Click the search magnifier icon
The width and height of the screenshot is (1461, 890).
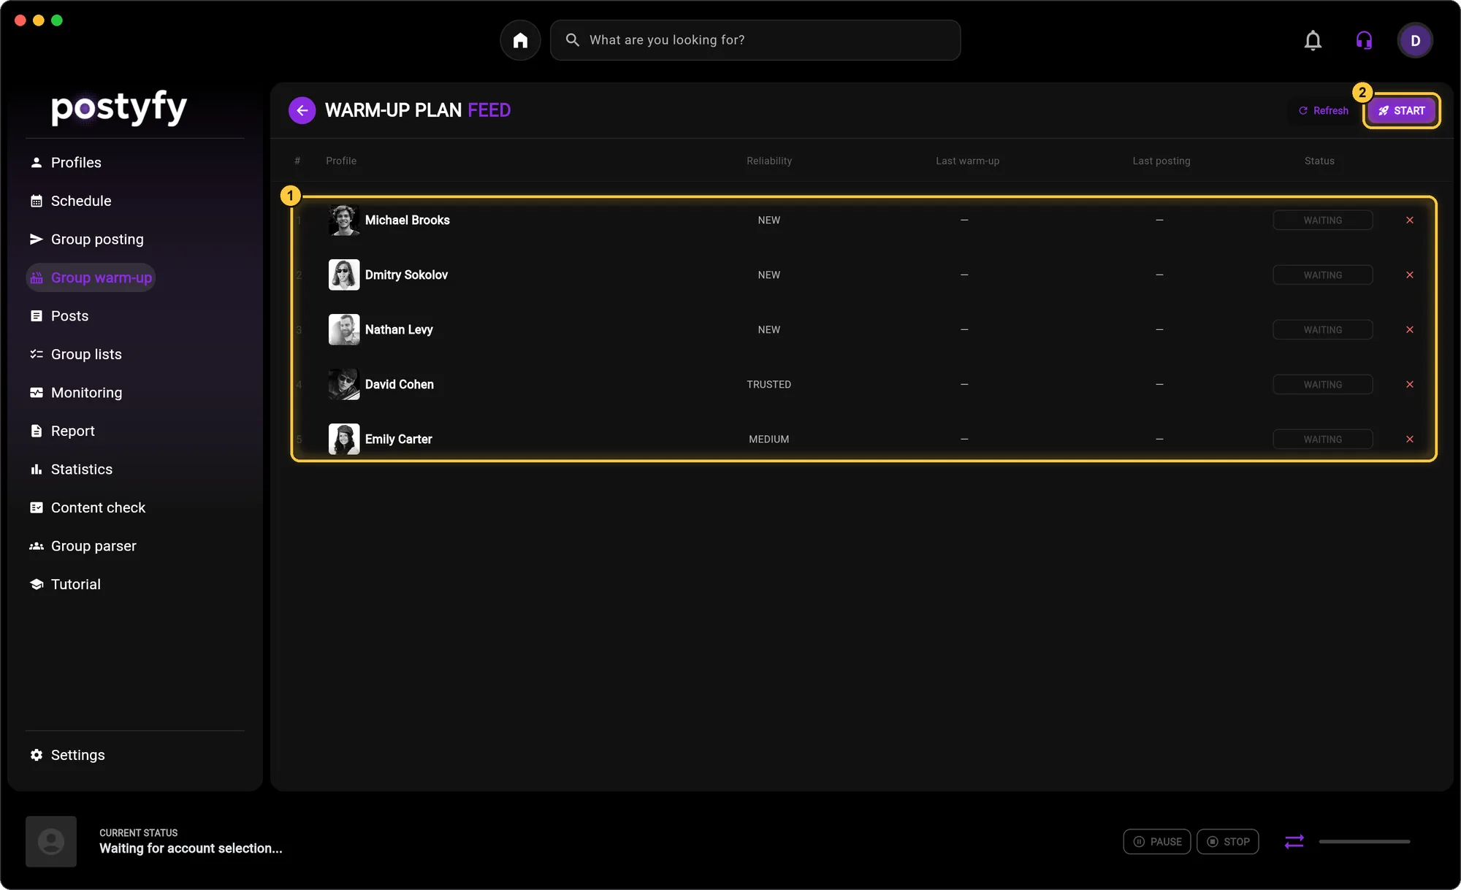coord(572,40)
